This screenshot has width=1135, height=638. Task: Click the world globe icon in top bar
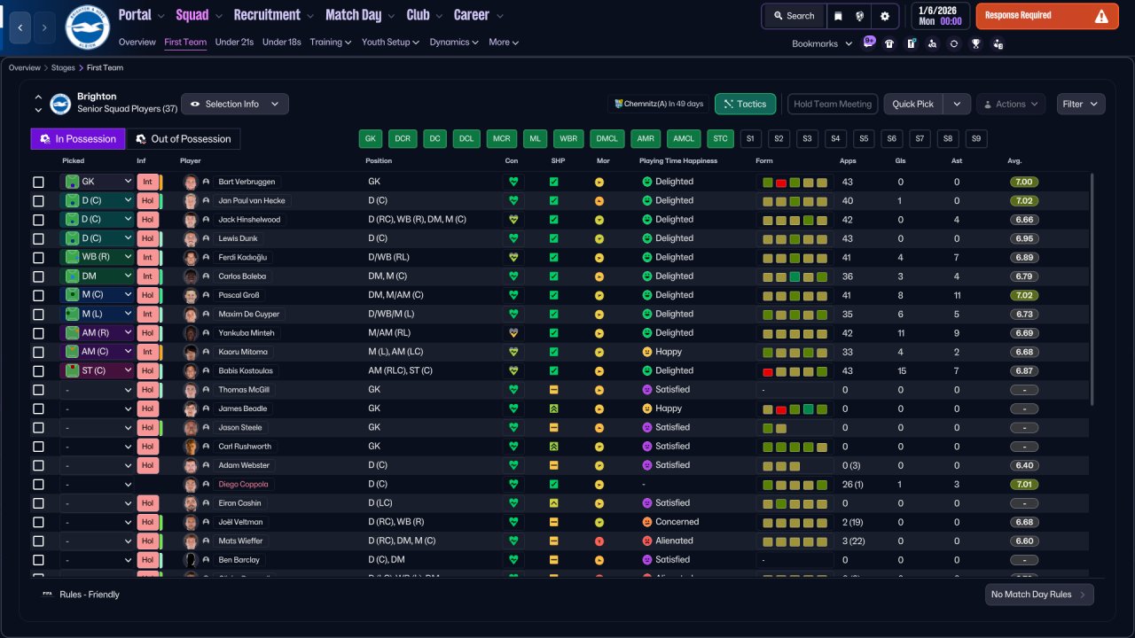(x=860, y=16)
